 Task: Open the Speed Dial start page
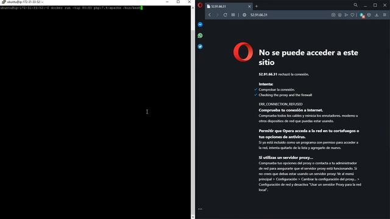(233, 15)
